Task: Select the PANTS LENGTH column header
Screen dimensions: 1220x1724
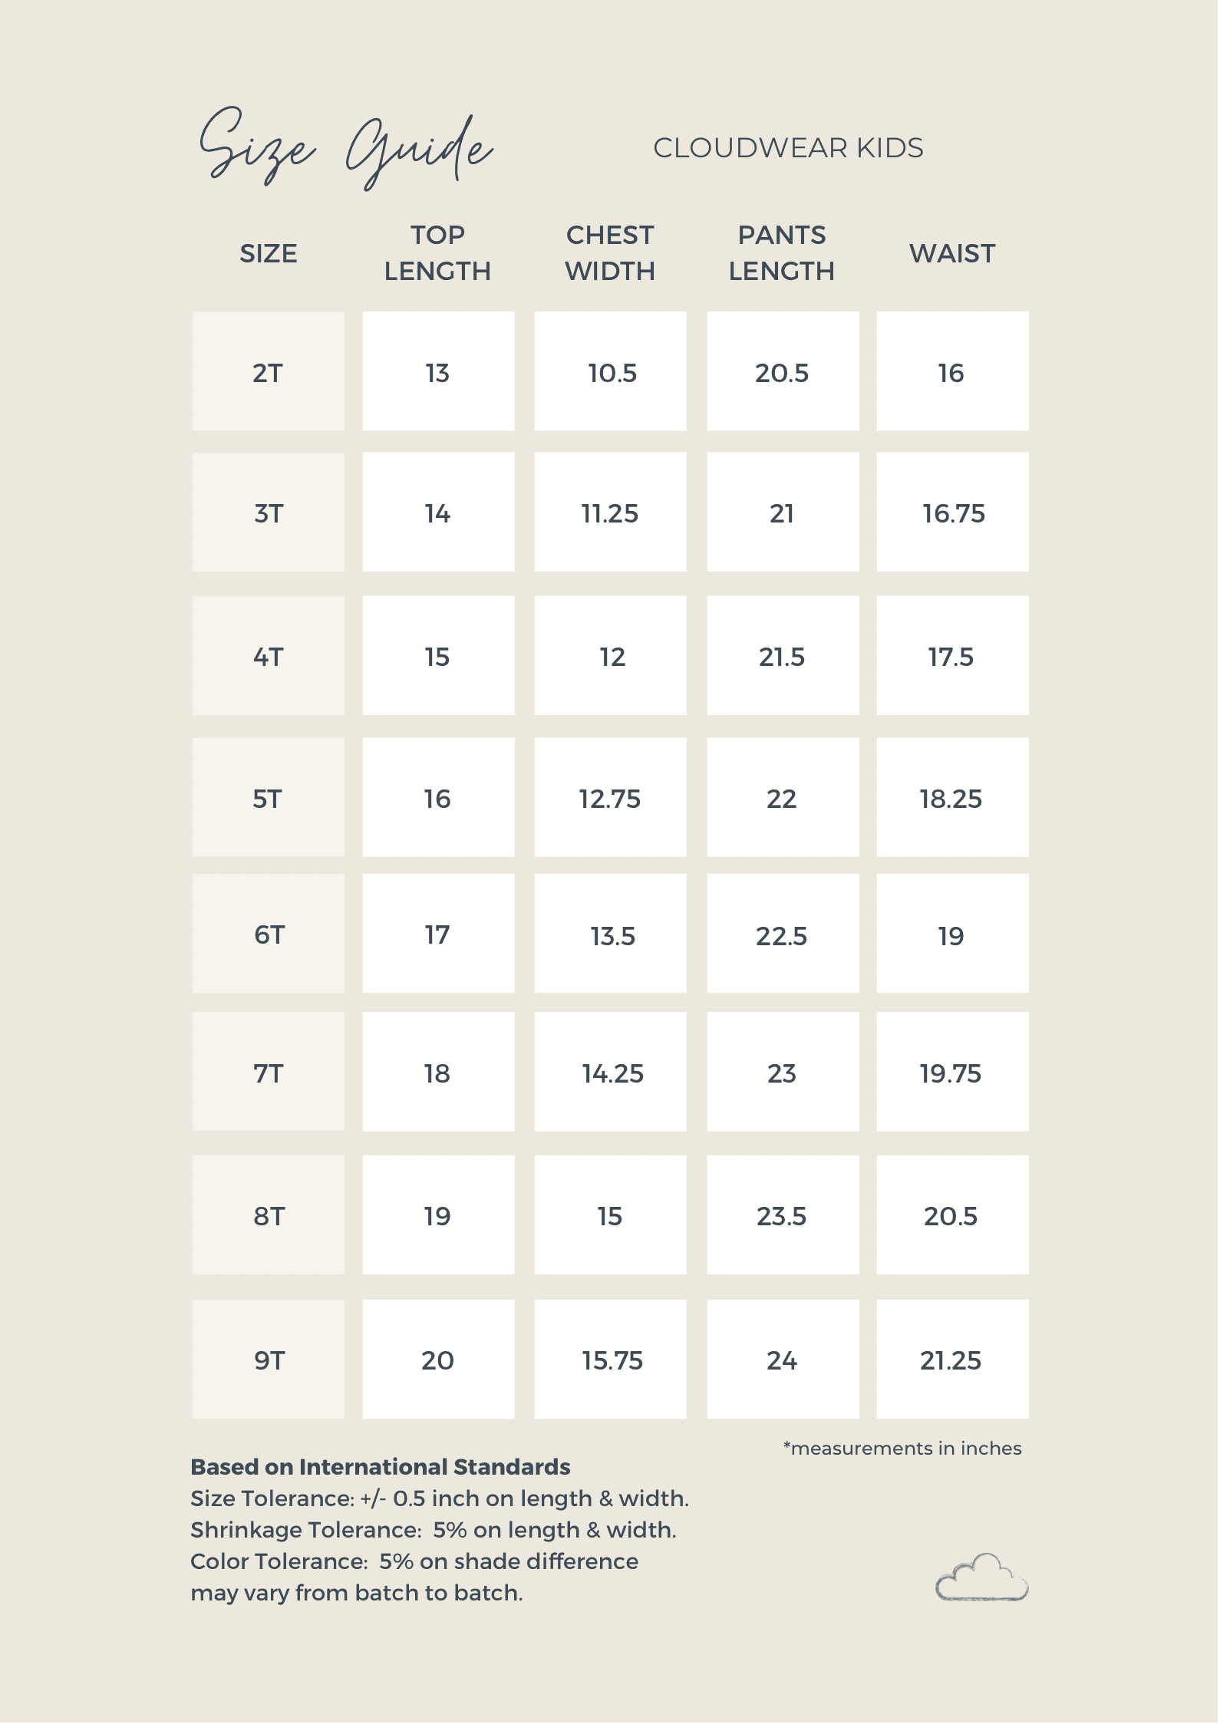Action: 782,253
